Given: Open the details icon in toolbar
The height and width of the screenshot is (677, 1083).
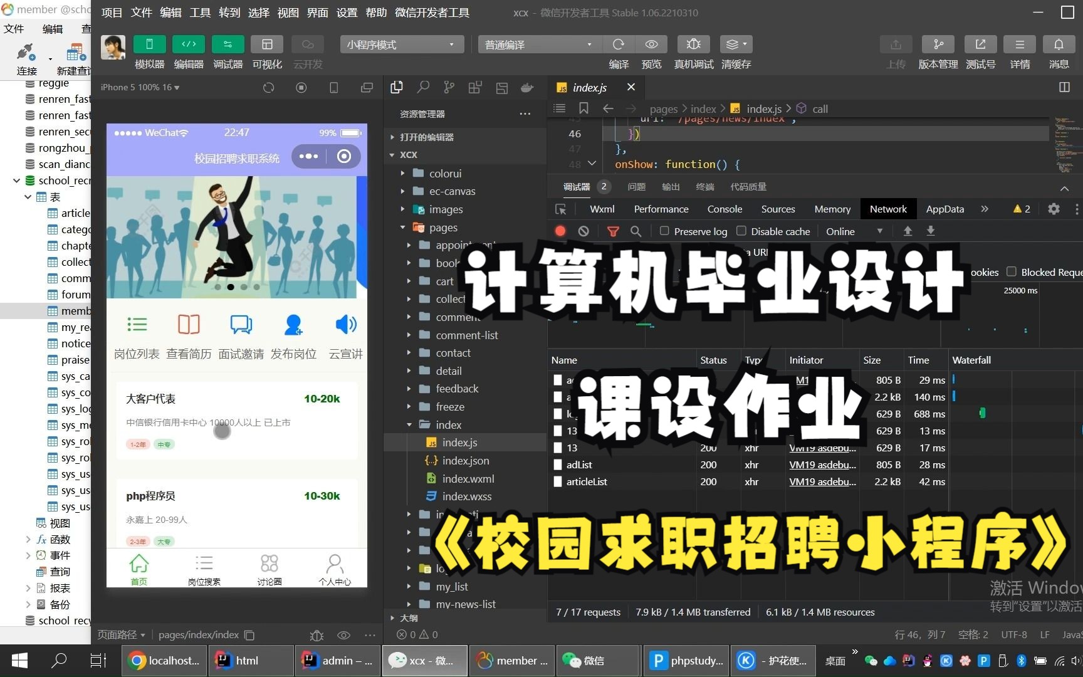Looking at the screenshot, I should (x=1020, y=45).
